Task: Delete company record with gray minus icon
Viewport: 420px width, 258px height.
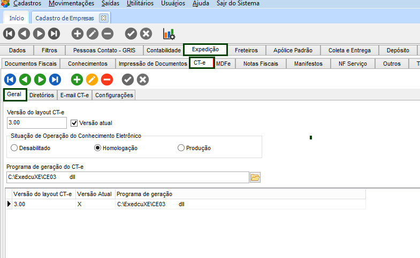Action: [x=108, y=34]
